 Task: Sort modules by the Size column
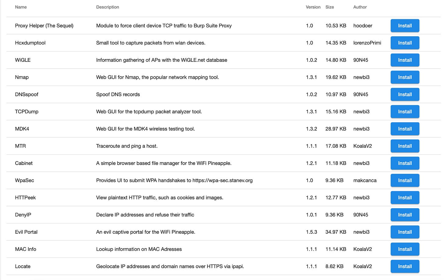330,7
